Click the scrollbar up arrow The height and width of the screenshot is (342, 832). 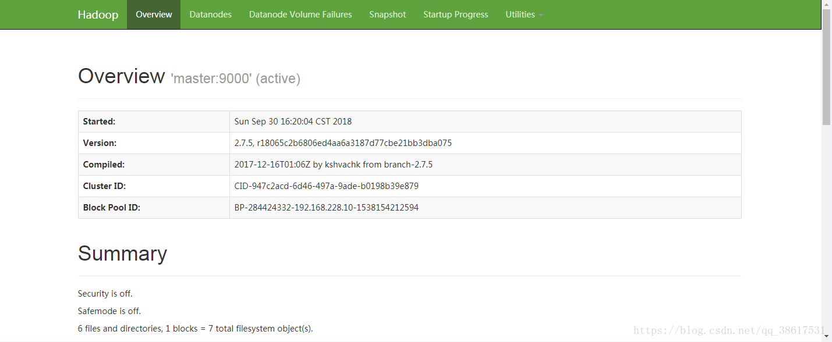tap(827, 4)
